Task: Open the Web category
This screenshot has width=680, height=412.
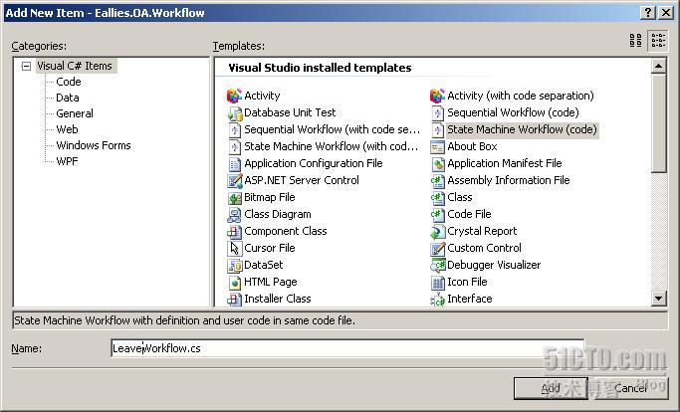Action: point(68,129)
